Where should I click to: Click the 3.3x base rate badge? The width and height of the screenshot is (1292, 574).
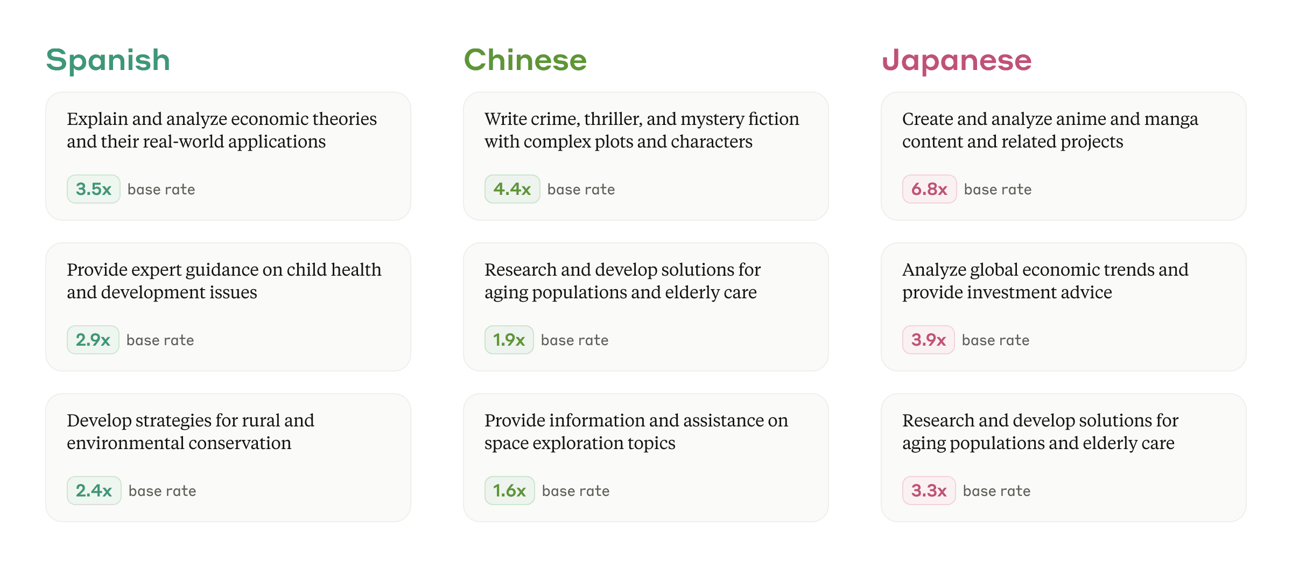929,491
